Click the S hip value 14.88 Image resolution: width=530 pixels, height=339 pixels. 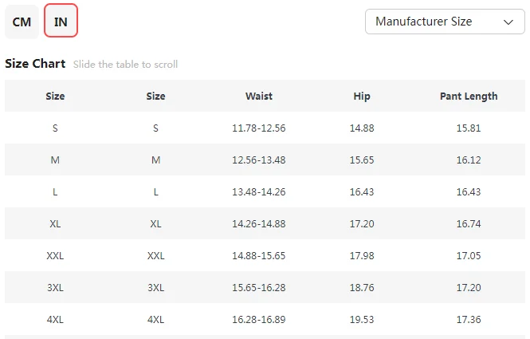(x=362, y=128)
